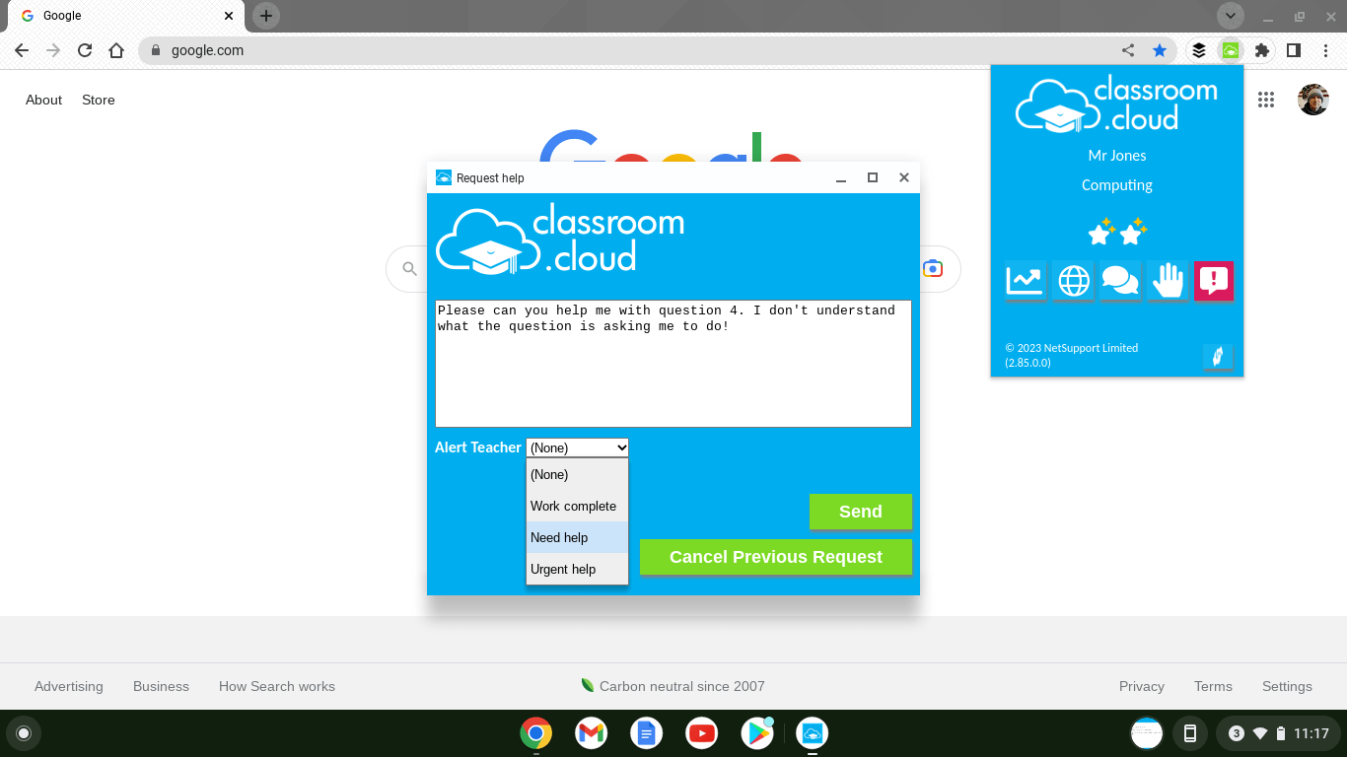1347x757 pixels.
Task: Click the Send button
Action: [861, 512]
